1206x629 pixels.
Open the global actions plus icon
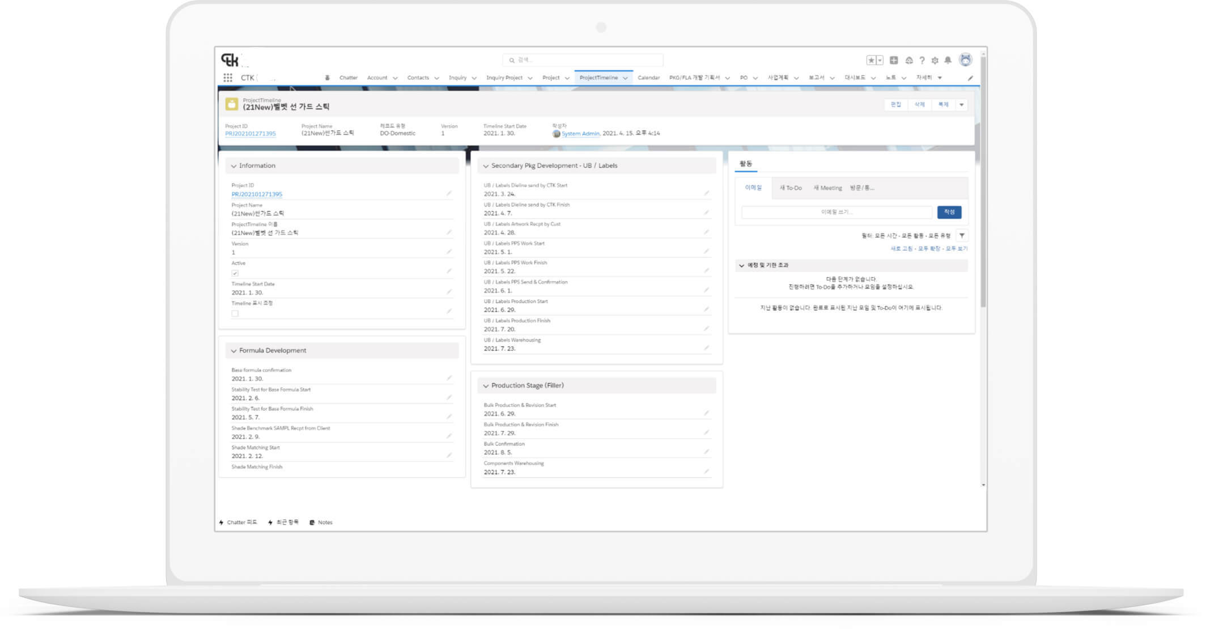894,60
